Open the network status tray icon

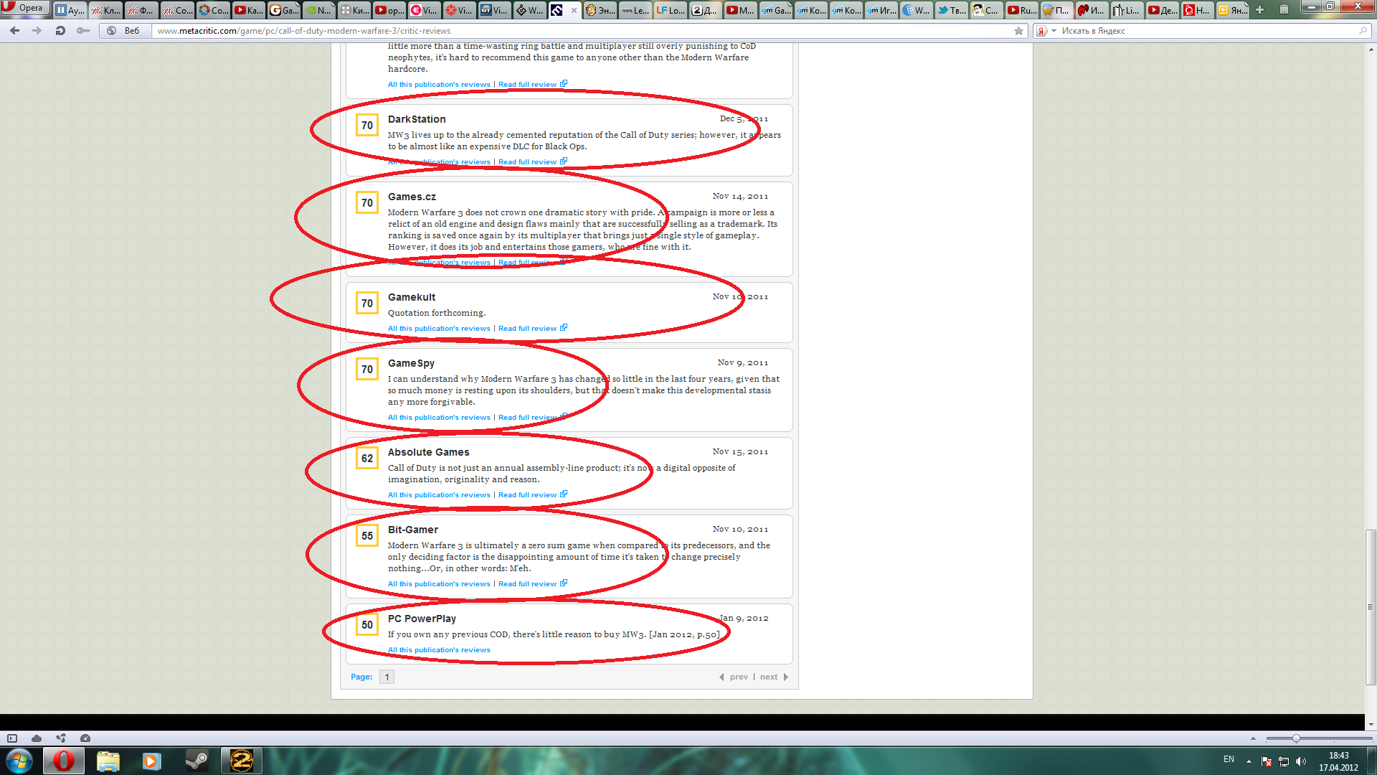(1284, 761)
